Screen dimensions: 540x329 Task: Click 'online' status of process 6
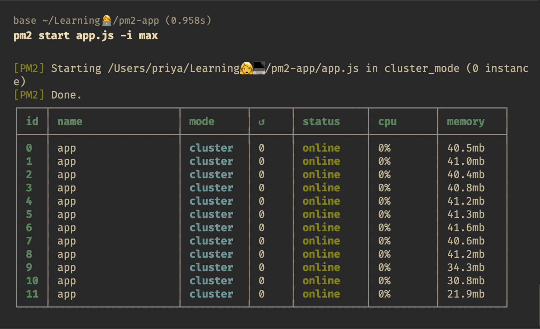(x=321, y=228)
